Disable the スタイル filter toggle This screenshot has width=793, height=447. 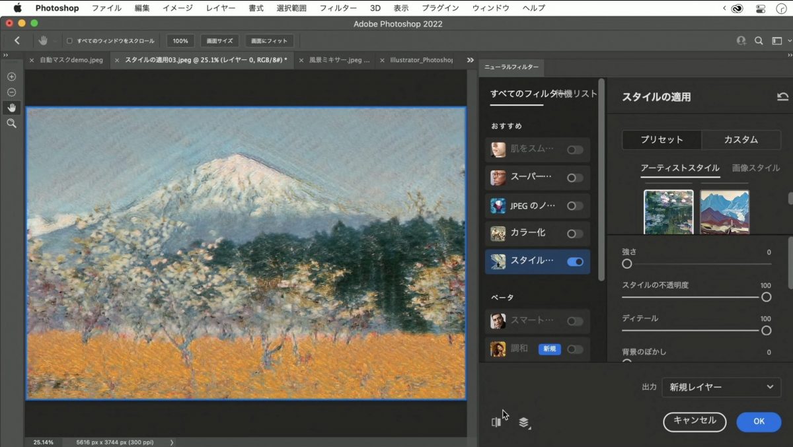click(575, 261)
